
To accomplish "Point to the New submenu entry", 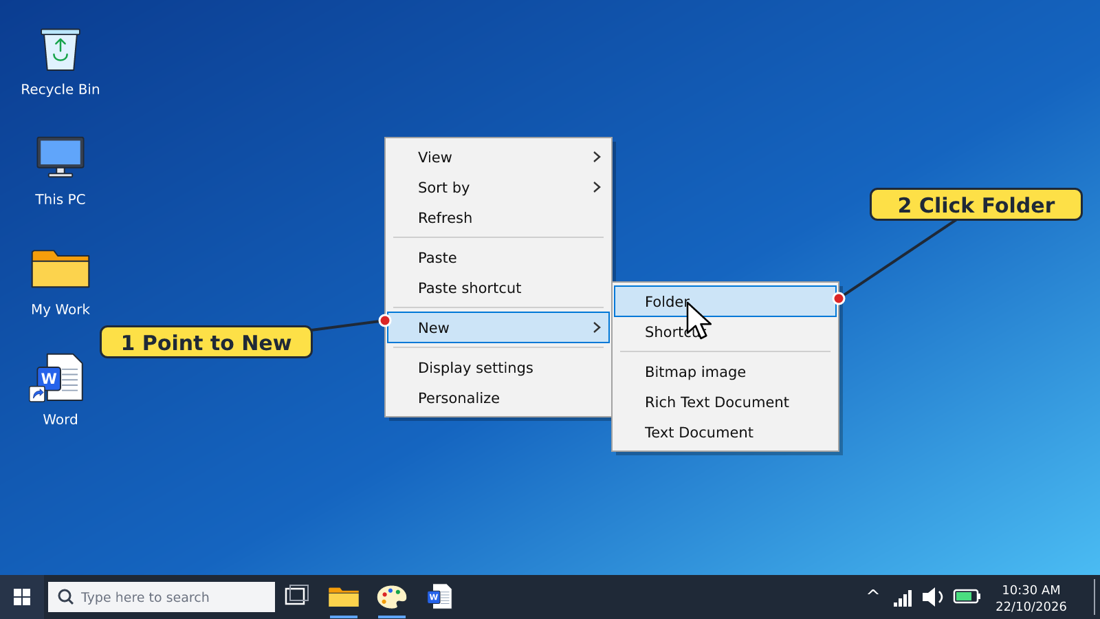I will [x=498, y=327].
